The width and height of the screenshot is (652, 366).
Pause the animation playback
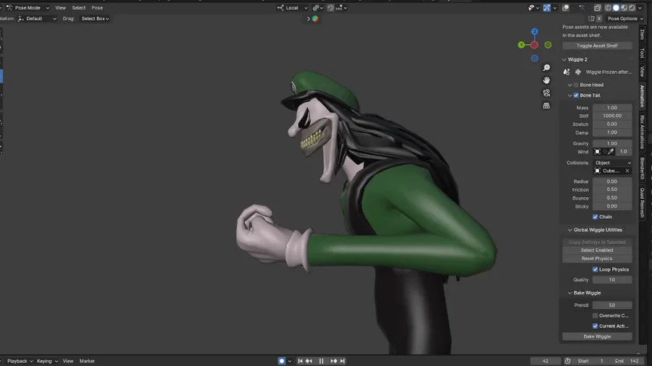(321, 361)
